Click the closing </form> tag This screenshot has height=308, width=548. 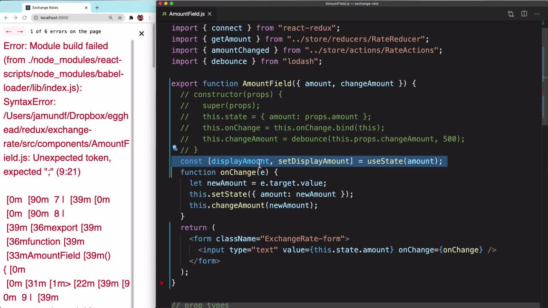(205, 261)
